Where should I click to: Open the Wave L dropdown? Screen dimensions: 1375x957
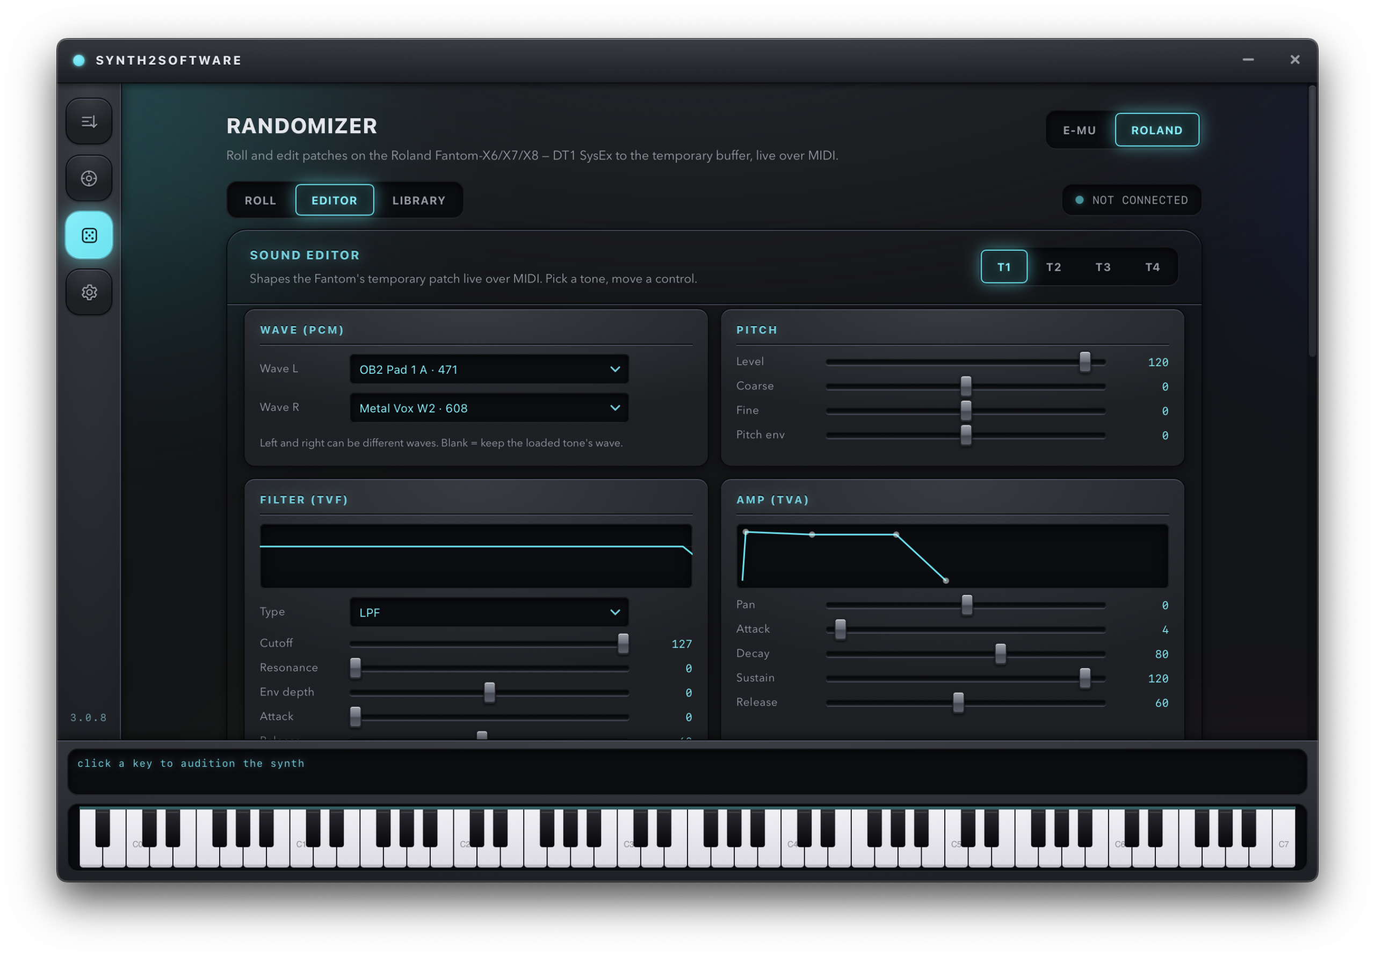[x=489, y=369]
